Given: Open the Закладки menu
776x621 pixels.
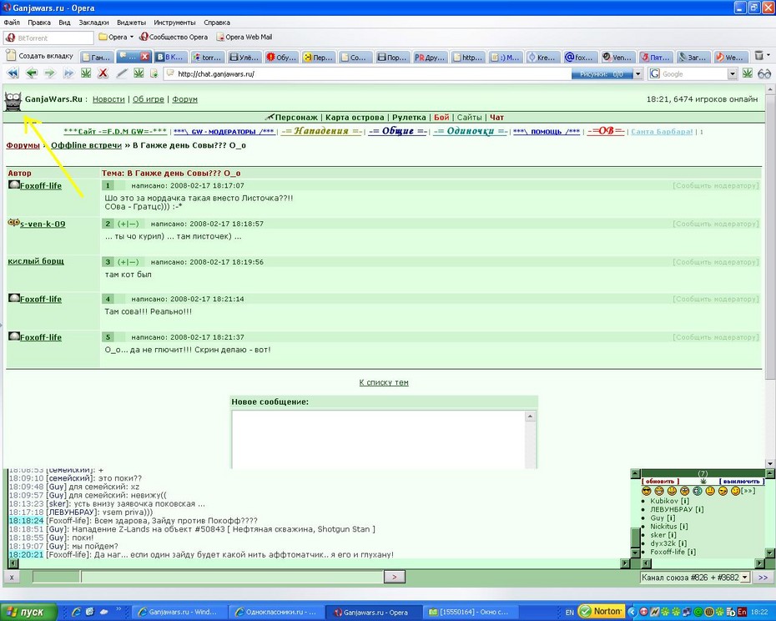Looking at the screenshot, I should click(93, 23).
